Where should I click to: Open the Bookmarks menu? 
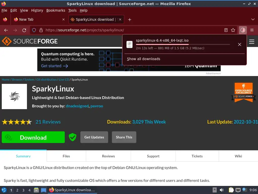56,10
